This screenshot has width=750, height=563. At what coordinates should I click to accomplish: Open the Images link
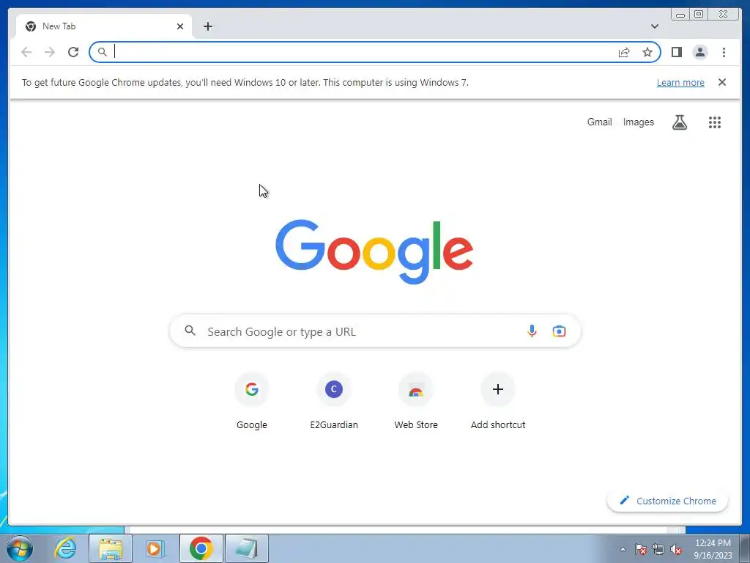638,122
